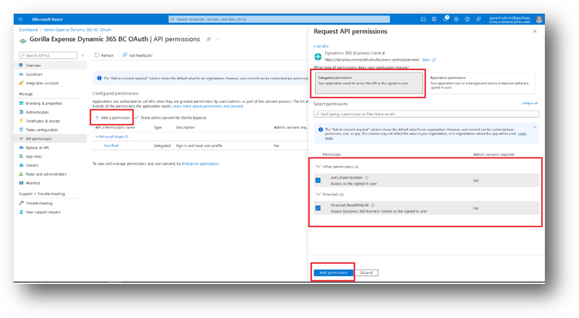This screenshot has width=579, height=318.
Task: Uncheck the user_impersonation permission
Action: point(318,180)
